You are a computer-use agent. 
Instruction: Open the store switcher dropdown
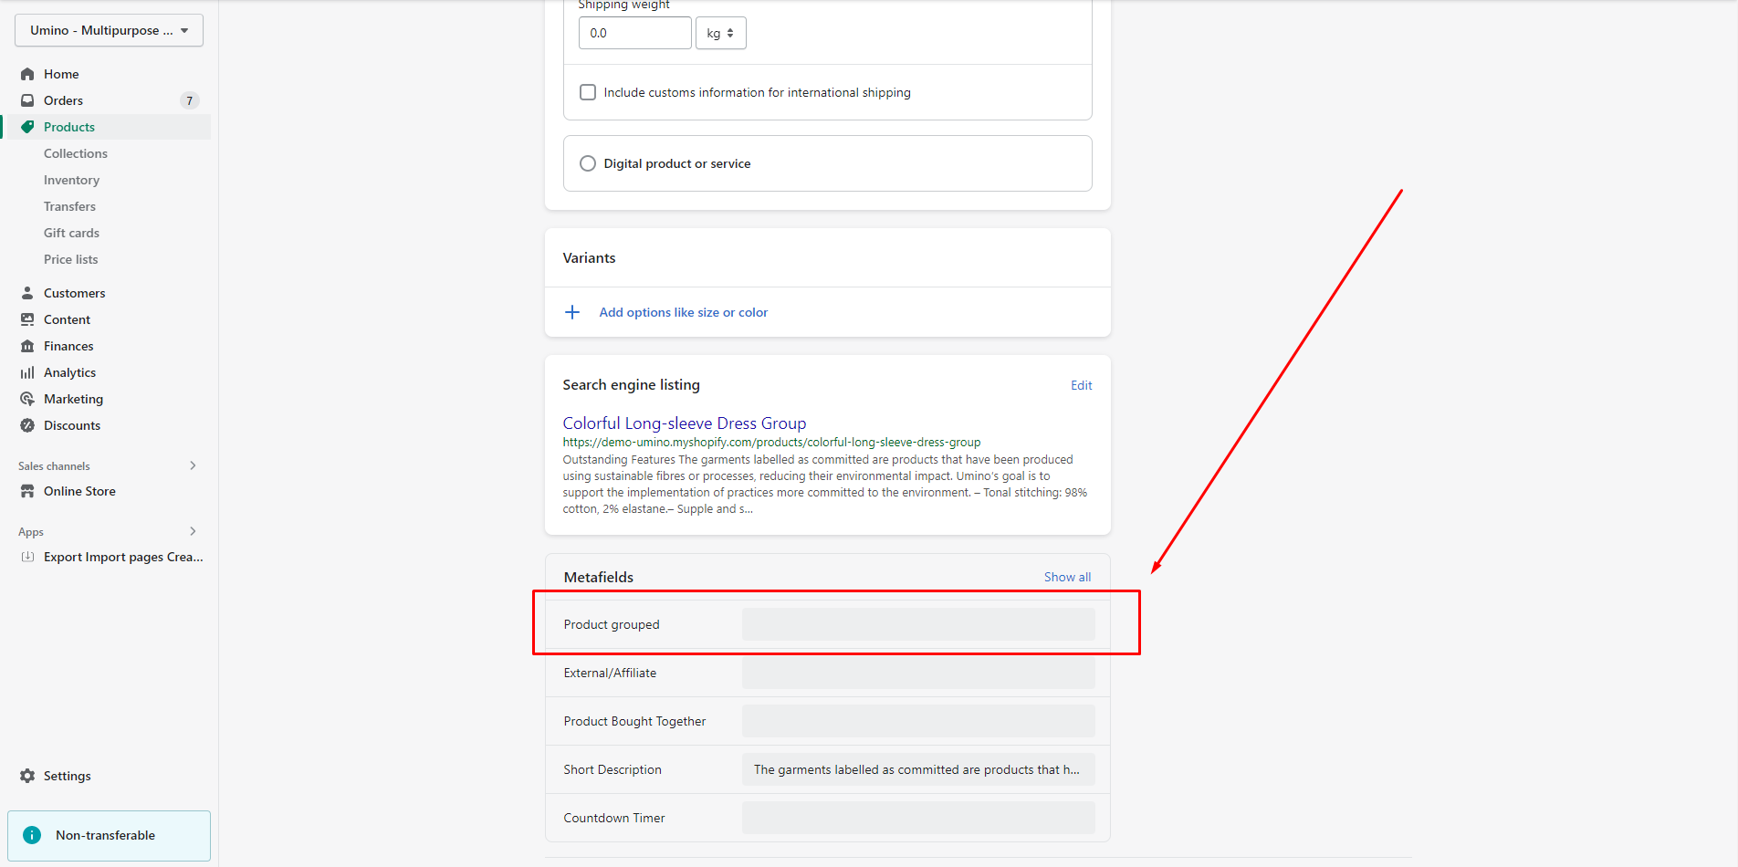pyautogui.click(x=109, y=30)
